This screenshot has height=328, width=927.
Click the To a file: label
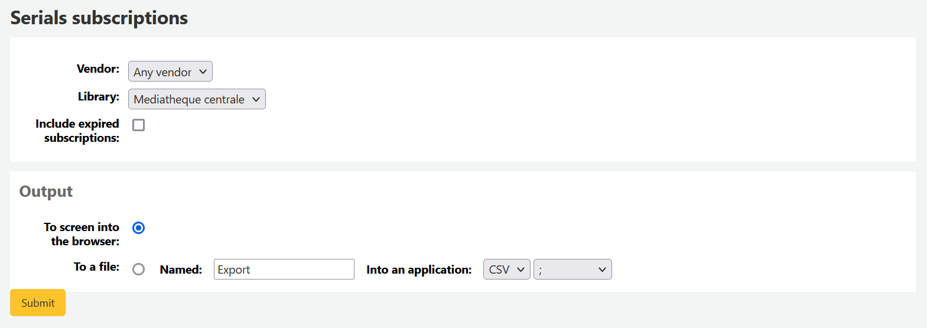96,267
